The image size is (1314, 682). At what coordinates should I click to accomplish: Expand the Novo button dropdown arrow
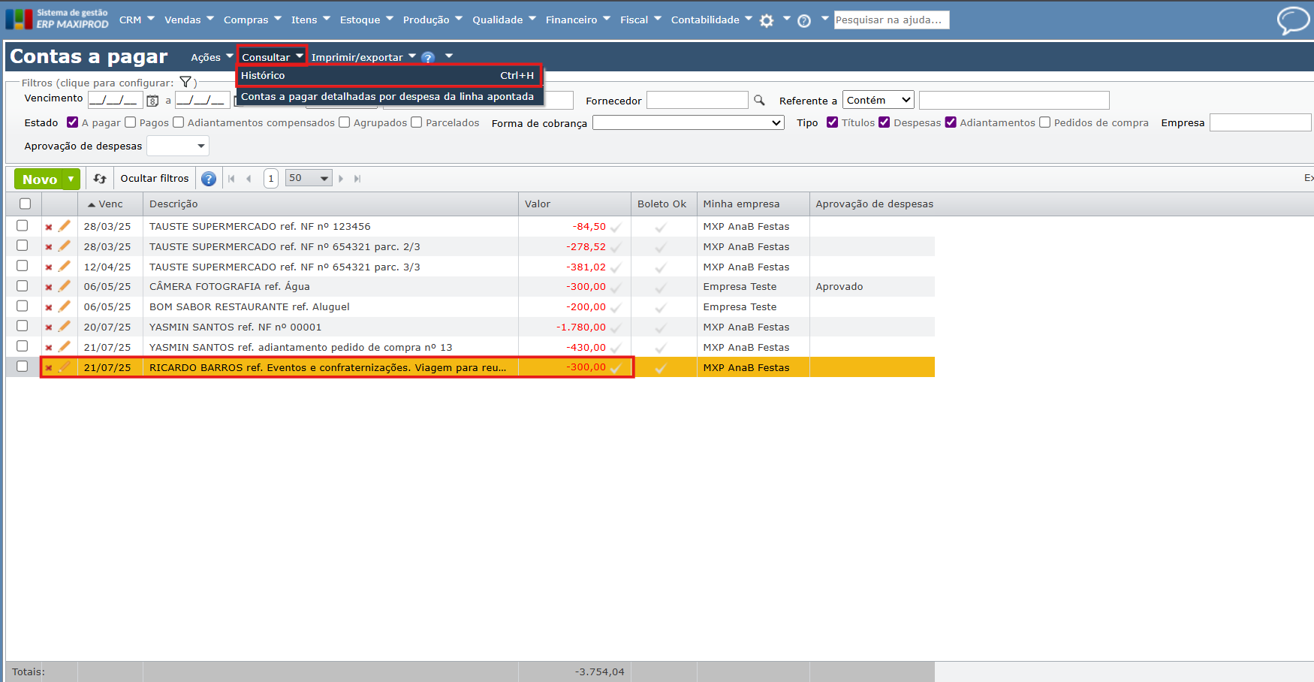tap(71, 179)
